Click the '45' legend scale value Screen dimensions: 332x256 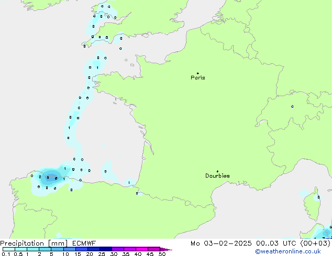150,254
